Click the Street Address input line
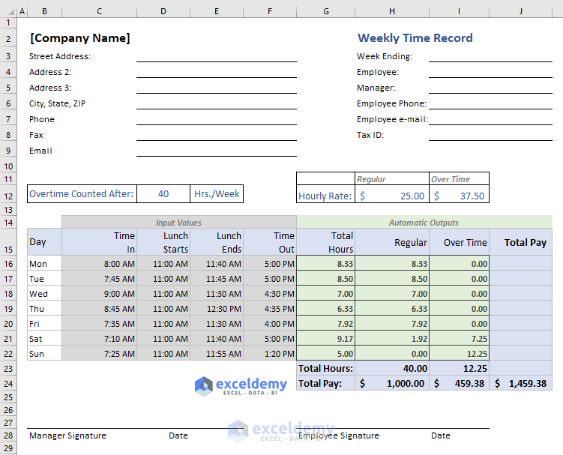The height and width of the screenshot is (455, 563). click(217, 56)
